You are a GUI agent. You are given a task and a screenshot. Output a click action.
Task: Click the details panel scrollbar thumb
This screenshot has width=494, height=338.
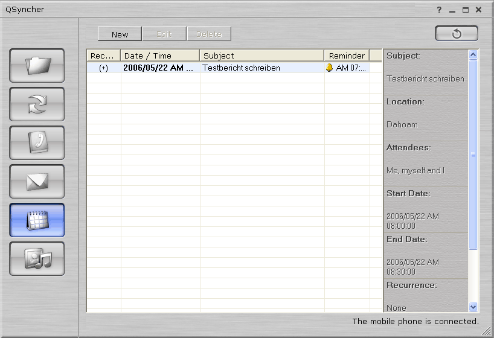pyautogui.click(x=473, y=155)
